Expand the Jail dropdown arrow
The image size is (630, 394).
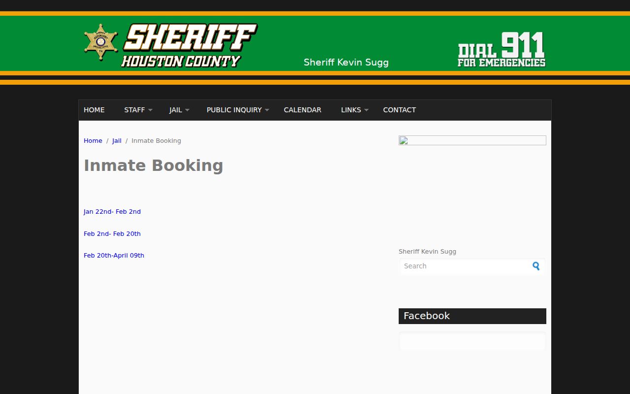187,110
